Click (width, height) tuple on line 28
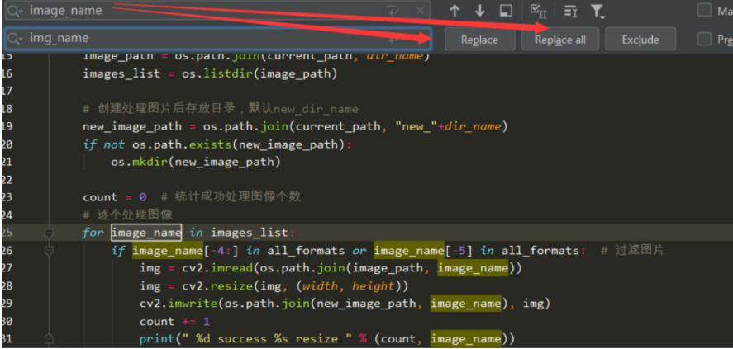733x349 pixels. [x=353, y=285]
